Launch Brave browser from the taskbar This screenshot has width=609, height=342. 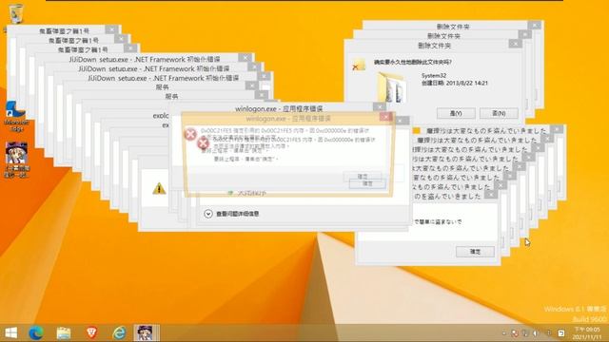tap(91, 332)
